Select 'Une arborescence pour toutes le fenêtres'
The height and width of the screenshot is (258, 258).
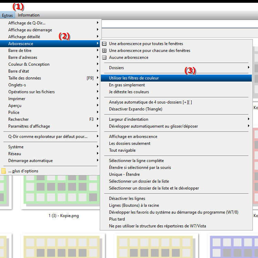pyautogui.click(x=176, y=44)
